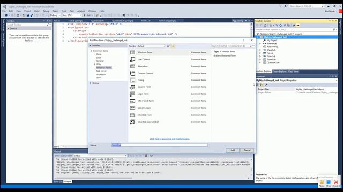Viewport: 343px width, 192px height.
Task: Click the Pause recording icon
Action: click(322, 183)
